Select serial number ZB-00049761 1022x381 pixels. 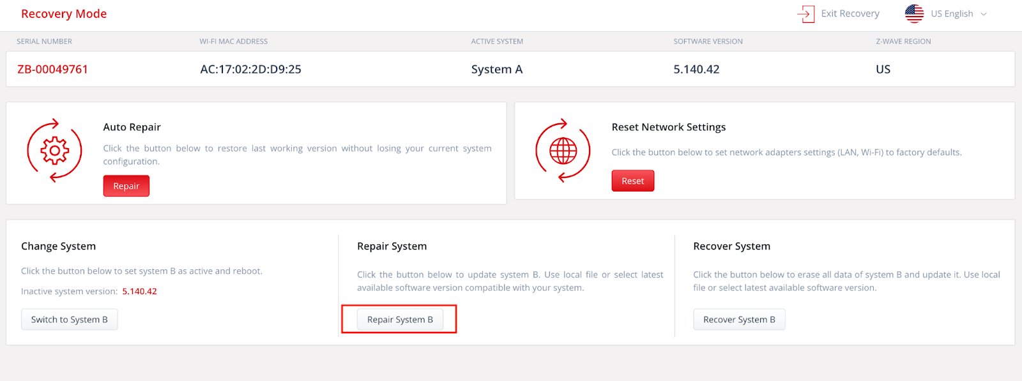52,69
